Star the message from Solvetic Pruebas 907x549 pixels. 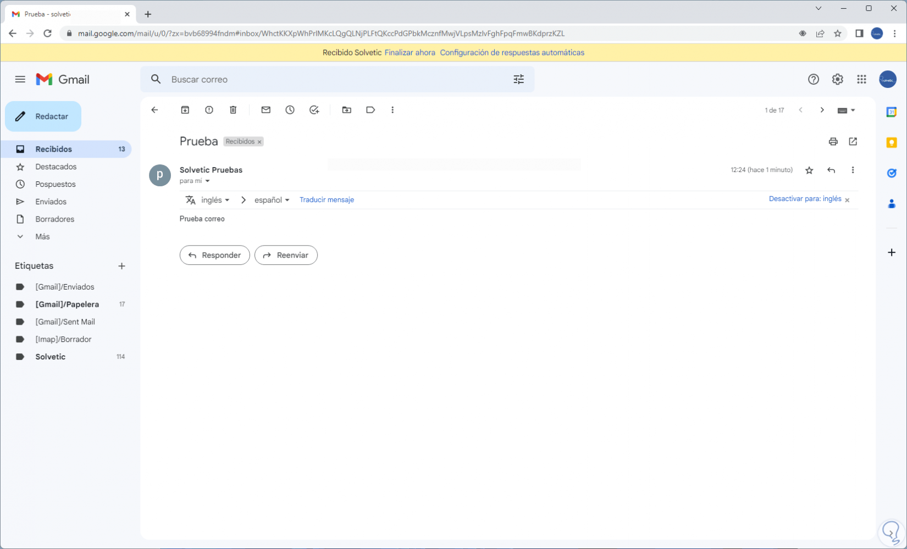[809, 170]
